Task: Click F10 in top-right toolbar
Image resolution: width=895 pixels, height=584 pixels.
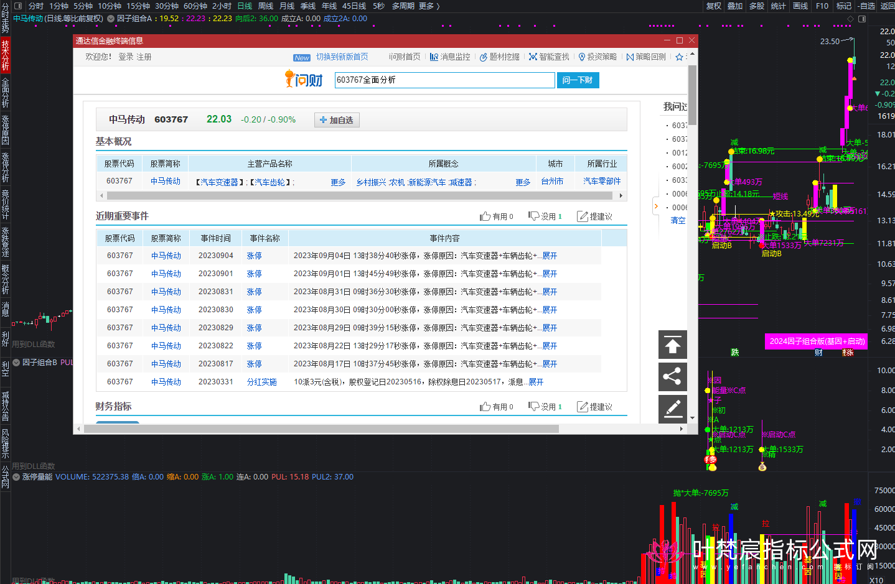Action: (x=822, y=6)
